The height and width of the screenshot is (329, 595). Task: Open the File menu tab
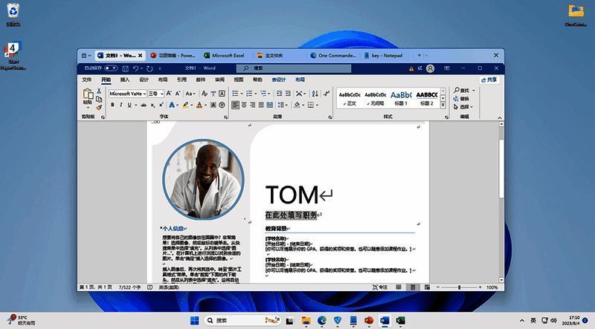click(87, 79)
